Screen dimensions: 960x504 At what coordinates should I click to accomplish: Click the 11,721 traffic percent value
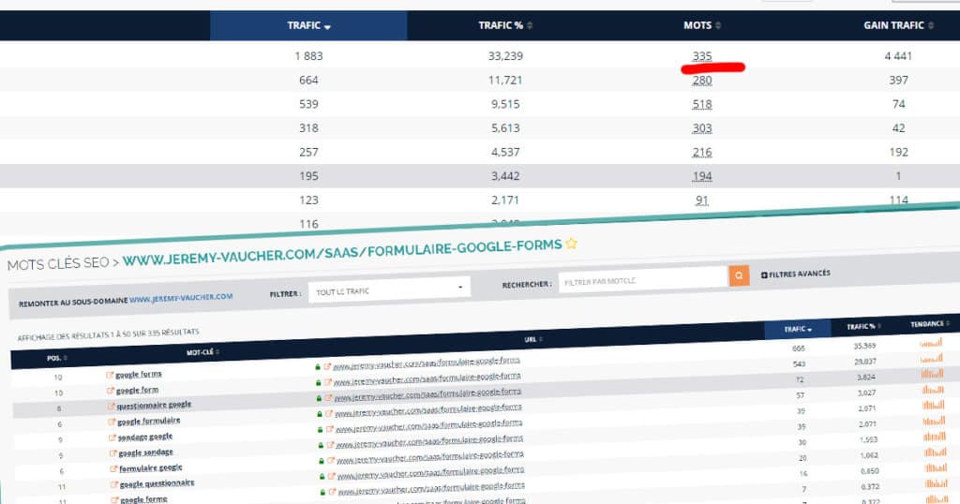click(x=505, y=81)
